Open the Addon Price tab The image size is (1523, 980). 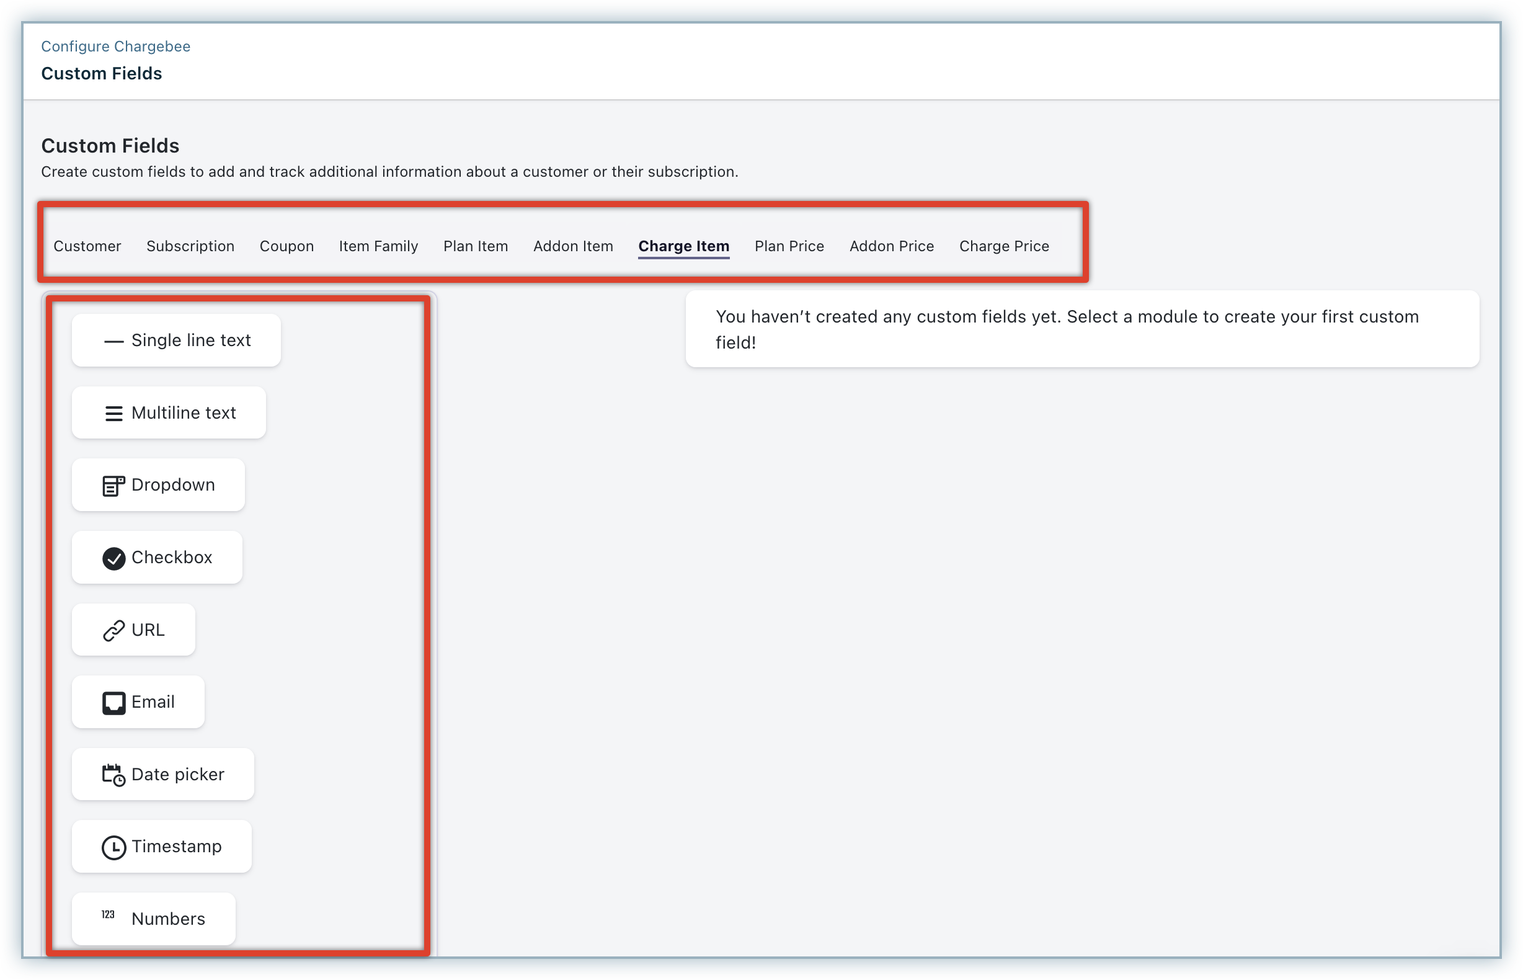click(x=891, y=246)
